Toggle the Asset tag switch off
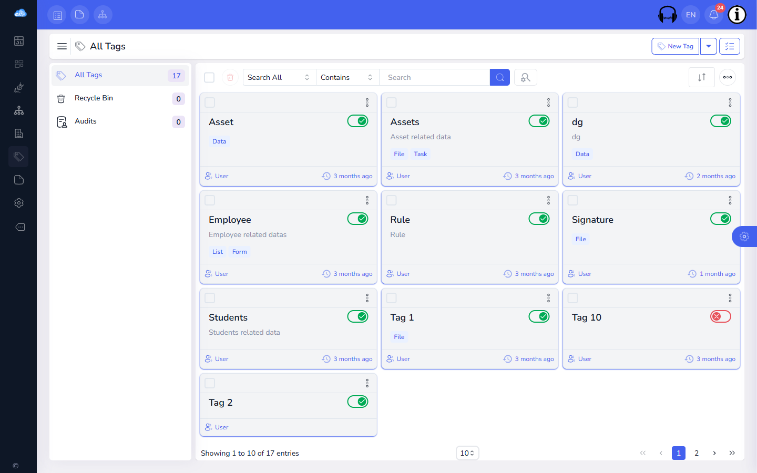 [x=358, y=121]
